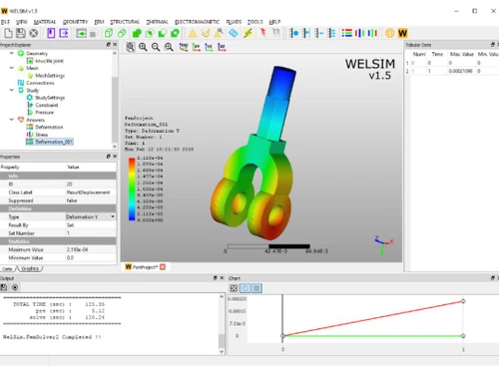
Task: Switch to the Graphics tab
Action: click(30, 268)
